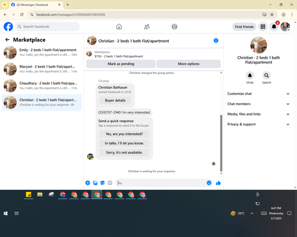
Task: Open more actions plus icon in composer
Action: tap(87, 183)
